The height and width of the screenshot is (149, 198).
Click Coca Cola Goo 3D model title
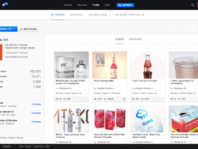[x=145, y=81]
